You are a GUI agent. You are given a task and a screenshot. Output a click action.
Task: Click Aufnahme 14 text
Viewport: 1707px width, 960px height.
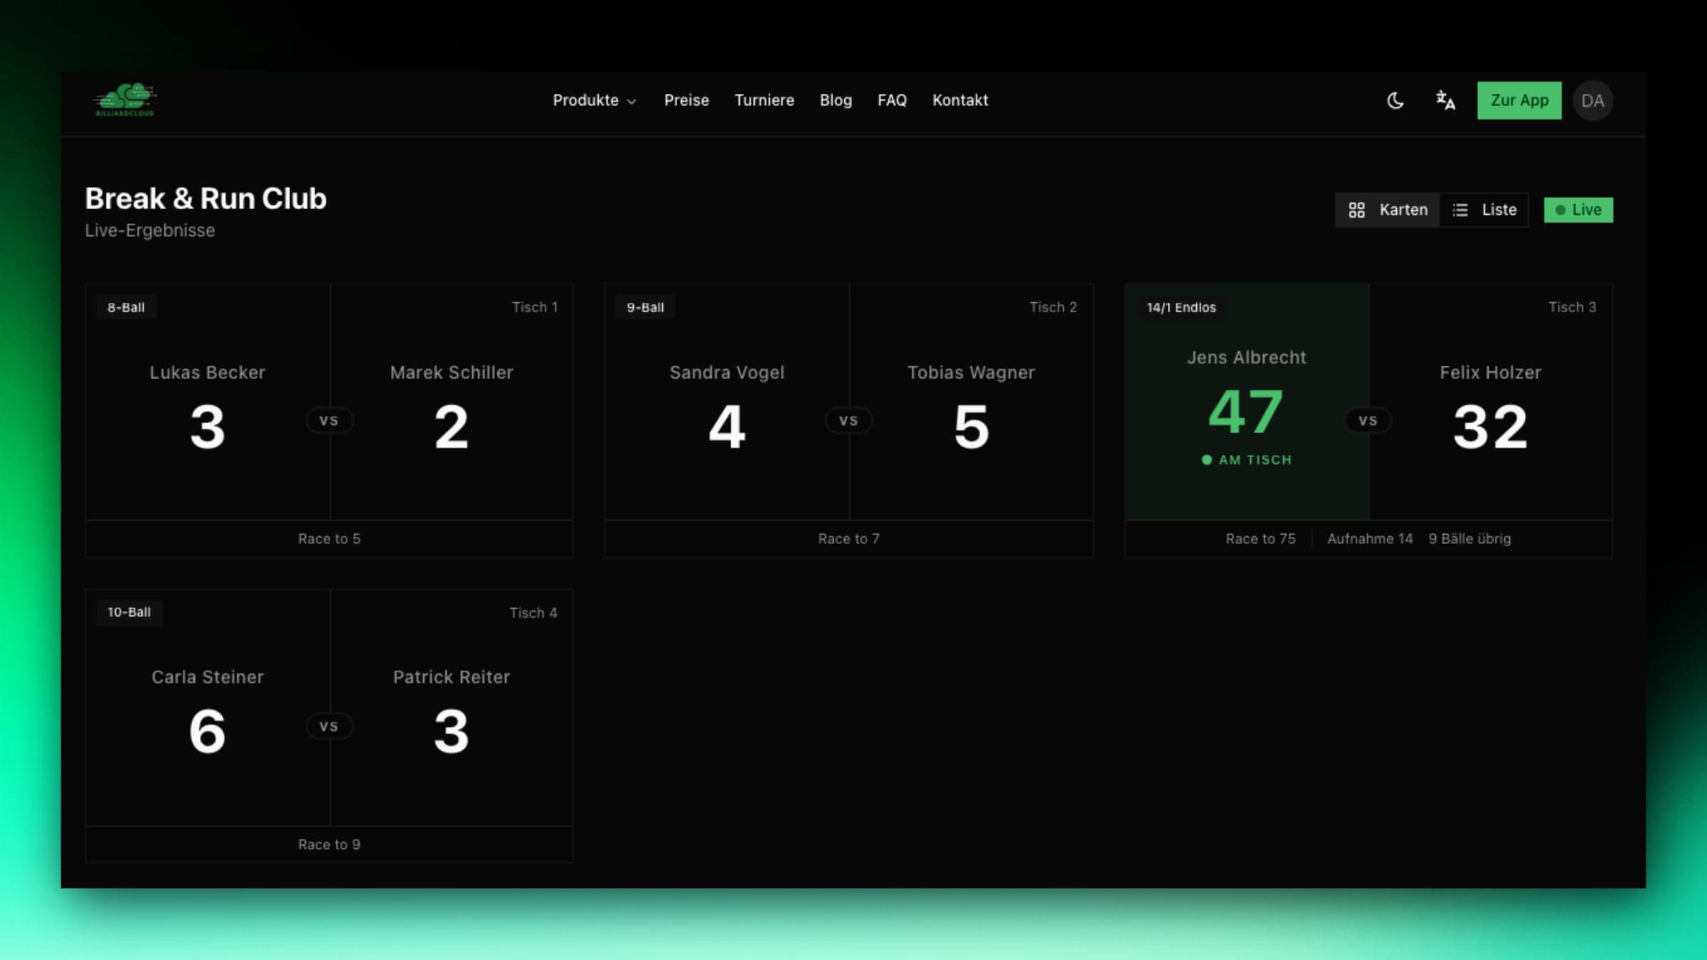tap(1370, 539)
